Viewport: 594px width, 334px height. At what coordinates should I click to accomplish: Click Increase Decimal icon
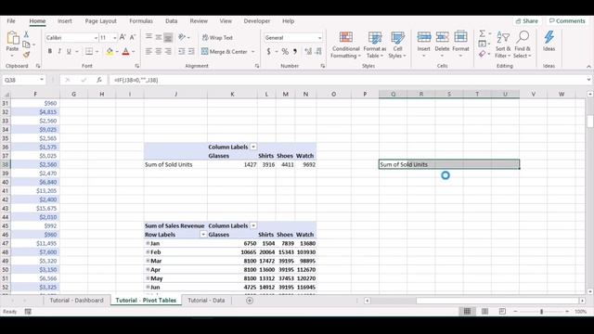click(x=308, y=52)
